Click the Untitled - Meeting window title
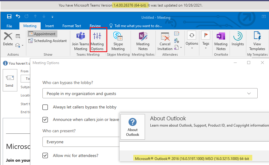This screenshot has width=269, height=165. 156,18
